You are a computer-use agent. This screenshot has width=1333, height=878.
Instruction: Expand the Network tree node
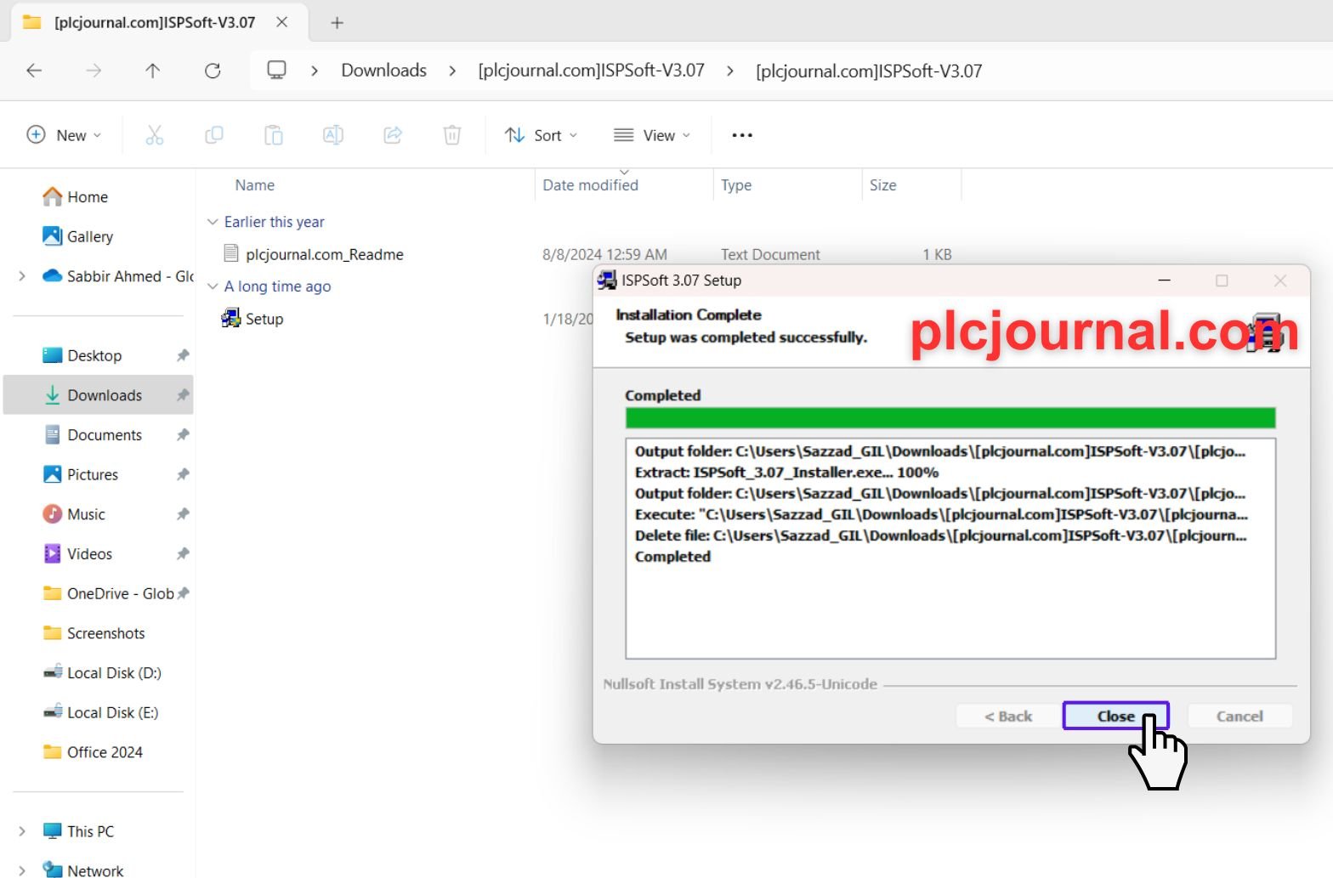pos(22,870)
